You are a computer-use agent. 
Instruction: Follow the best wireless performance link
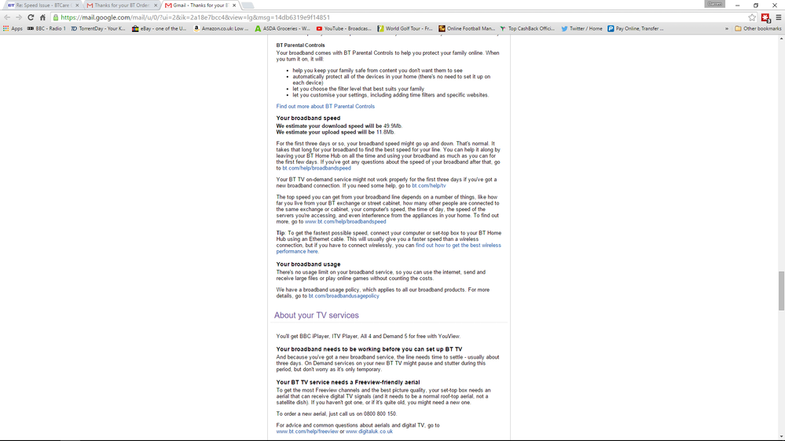point(458,246)
